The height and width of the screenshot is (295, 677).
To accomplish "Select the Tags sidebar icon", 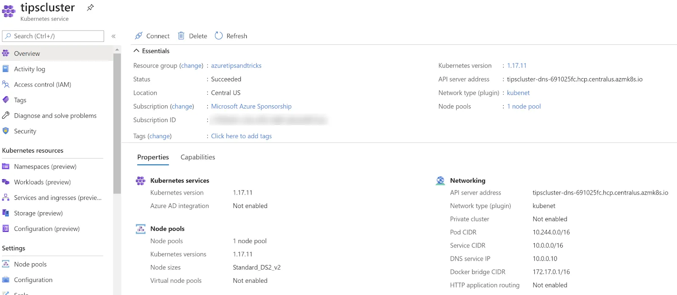I will tap(6, 100).
